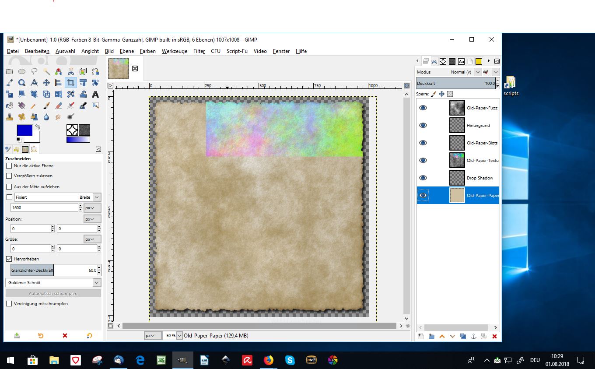Open the Filter menu
The height and width of the screenshot is (369, 595).
(x=199, y=51)
